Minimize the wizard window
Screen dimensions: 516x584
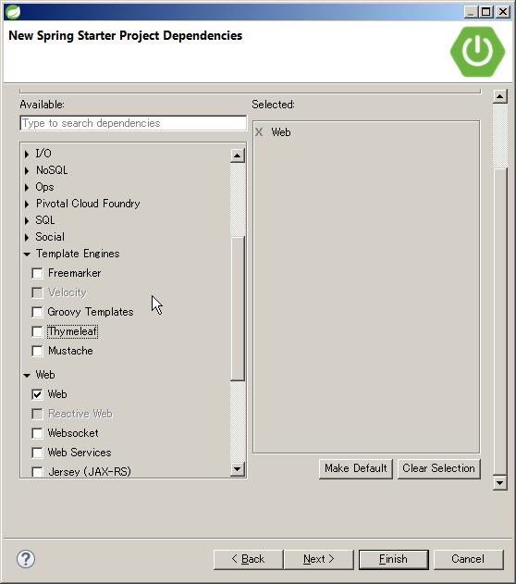(471, 12)
